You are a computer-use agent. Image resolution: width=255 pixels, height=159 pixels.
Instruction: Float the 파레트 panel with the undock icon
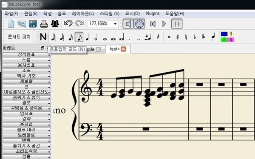click(42, 48)
